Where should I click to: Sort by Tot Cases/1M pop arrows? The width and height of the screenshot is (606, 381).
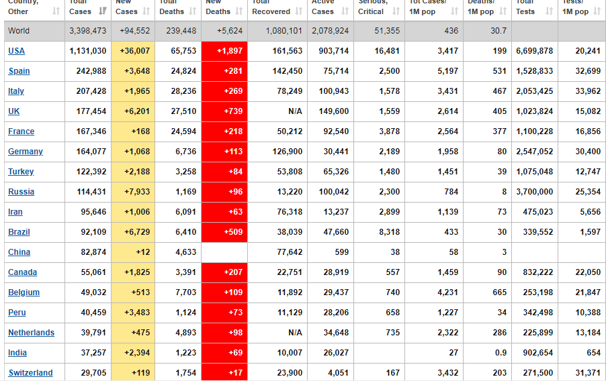[454, 11]
